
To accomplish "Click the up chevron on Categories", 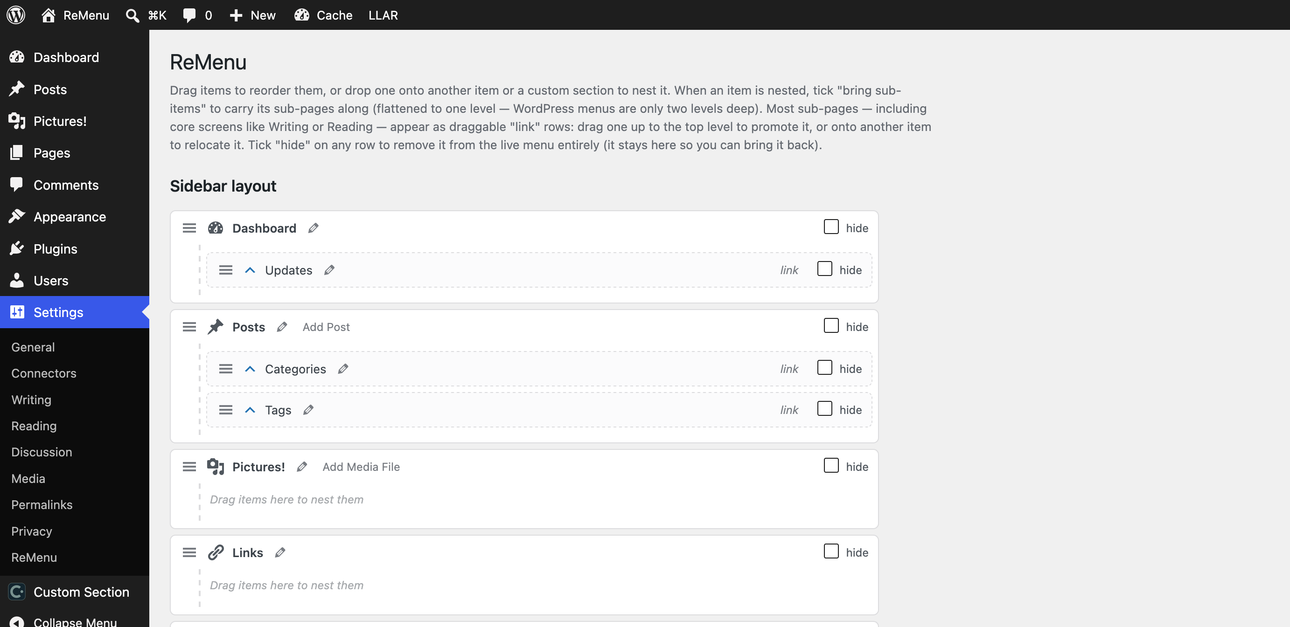I will 250,369.
